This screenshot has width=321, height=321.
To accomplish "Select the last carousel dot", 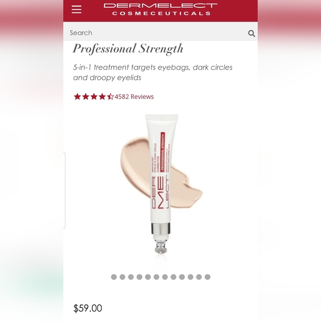I will pyautogui.click(x=208, y=277).
